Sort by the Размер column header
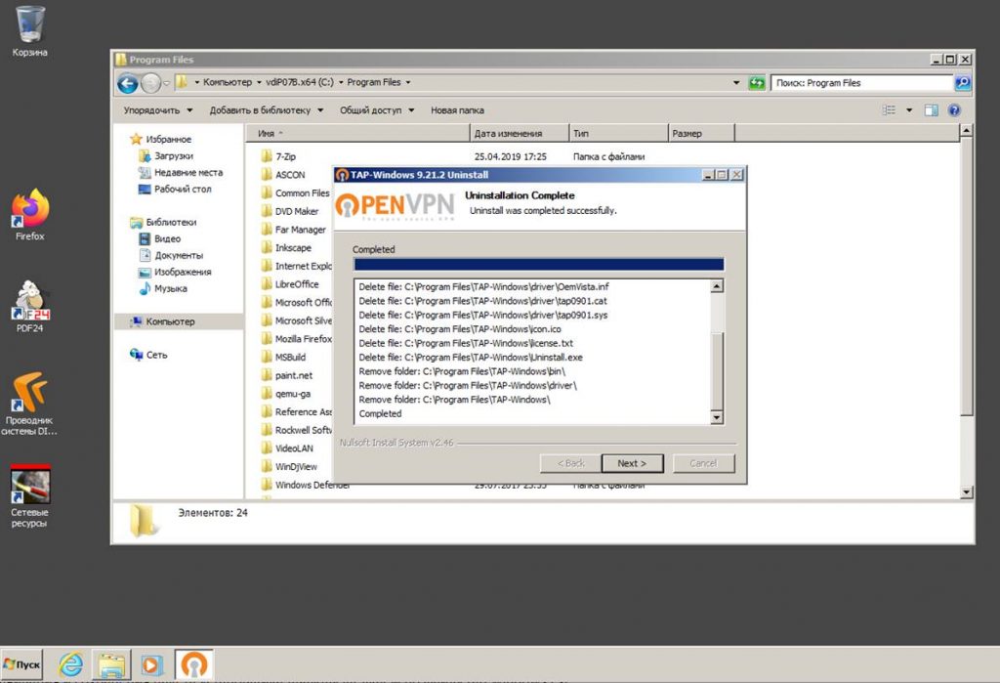The width and height of the screenshot is (1000, 683). (701, 134)
